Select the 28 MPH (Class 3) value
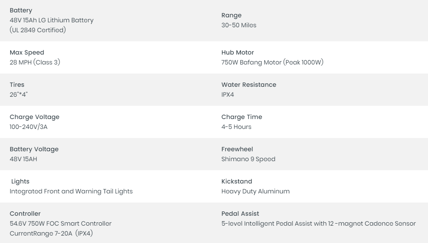This screenshot has width=428, height=243. pos(35,62)
